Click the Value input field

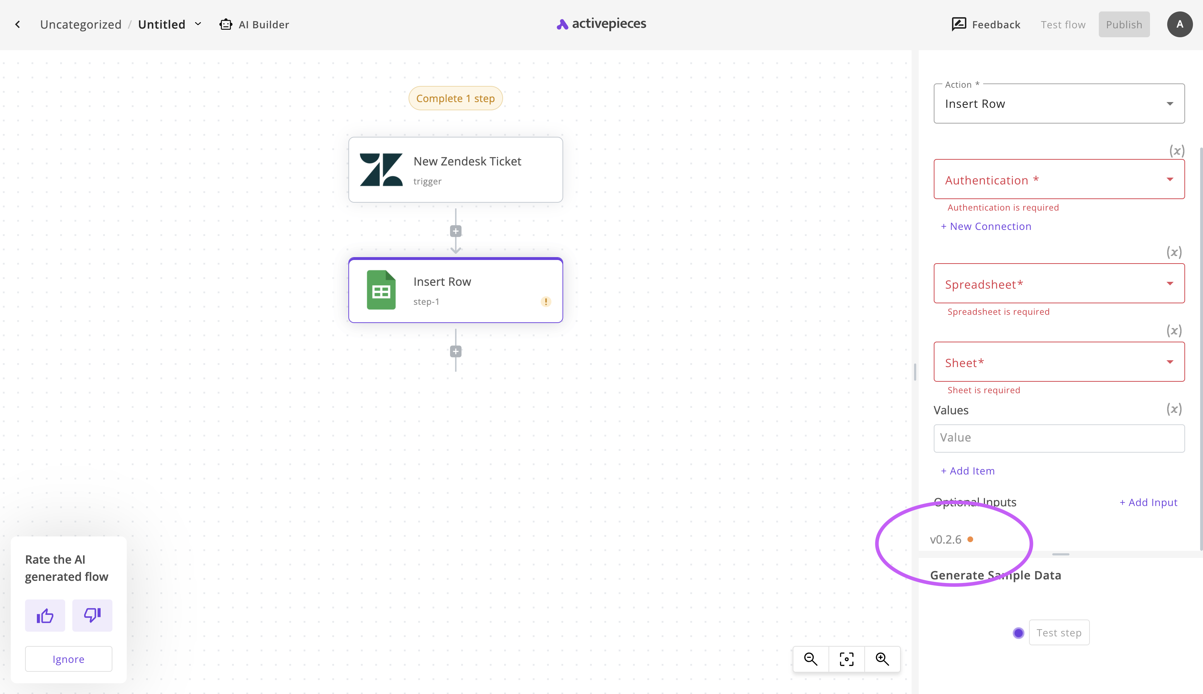pyautogui.click(x=1059, y=438)
